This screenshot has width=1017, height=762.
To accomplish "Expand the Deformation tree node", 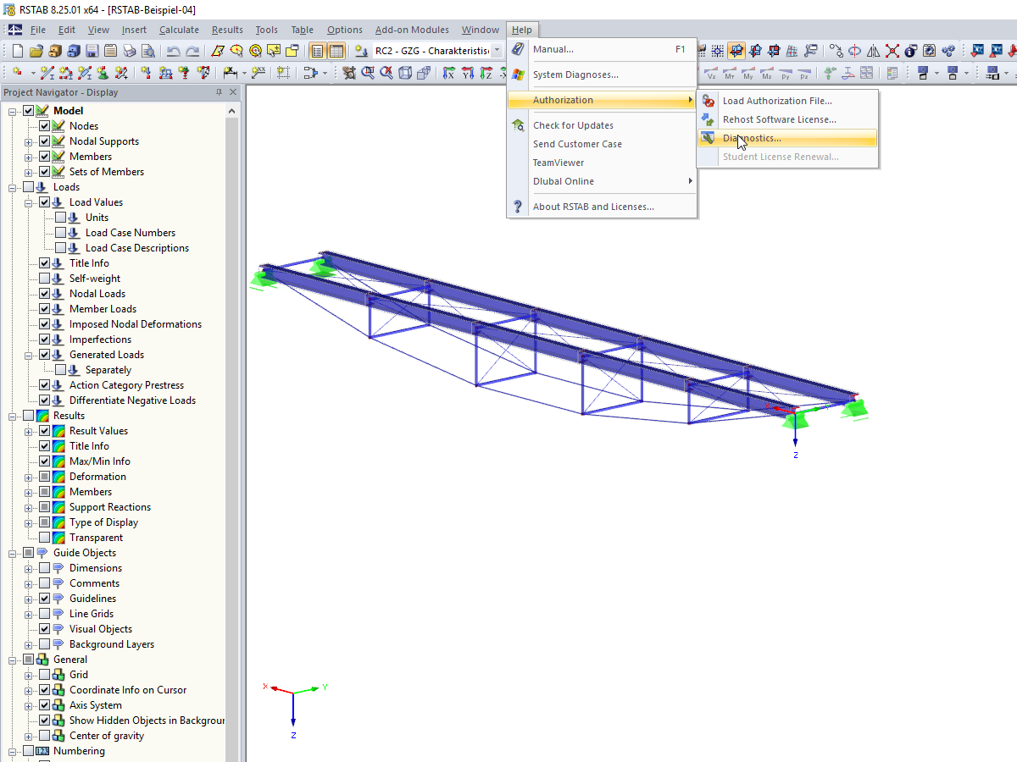I will click(x=29, y=477).
